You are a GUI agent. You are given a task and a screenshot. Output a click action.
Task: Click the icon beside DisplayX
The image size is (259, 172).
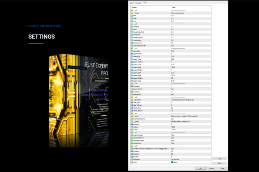(x=132, y=151)
